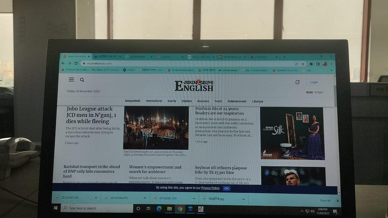388x218 pixels.
Task: Reload the page with the refresh icon
Action: 76,63
